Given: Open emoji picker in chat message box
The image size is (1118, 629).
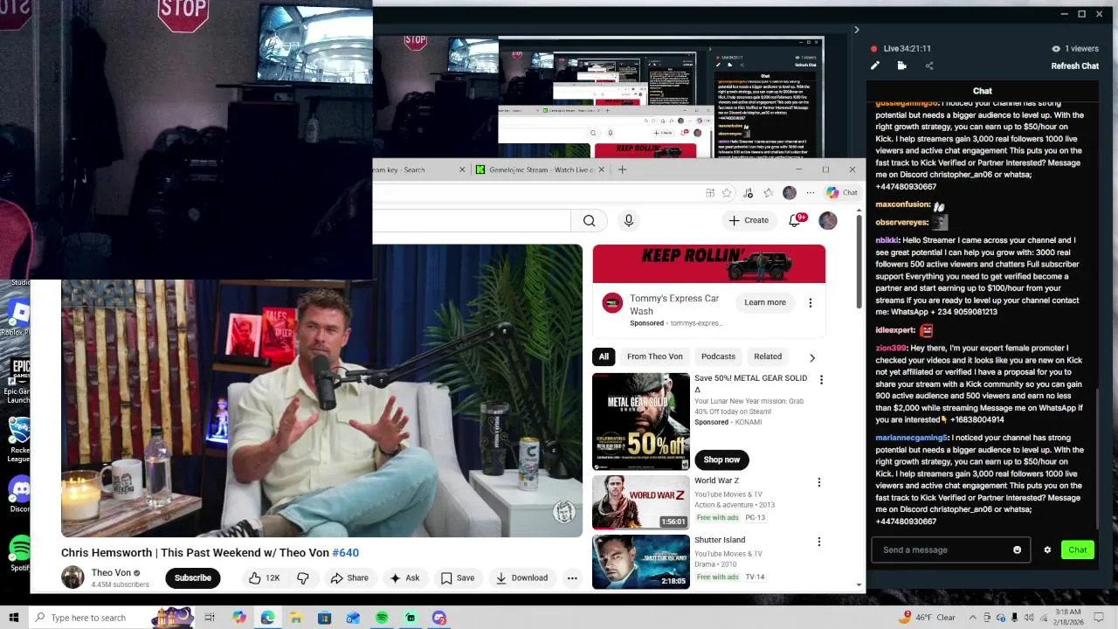Looking at the screenshot, I should point(1017,550).
